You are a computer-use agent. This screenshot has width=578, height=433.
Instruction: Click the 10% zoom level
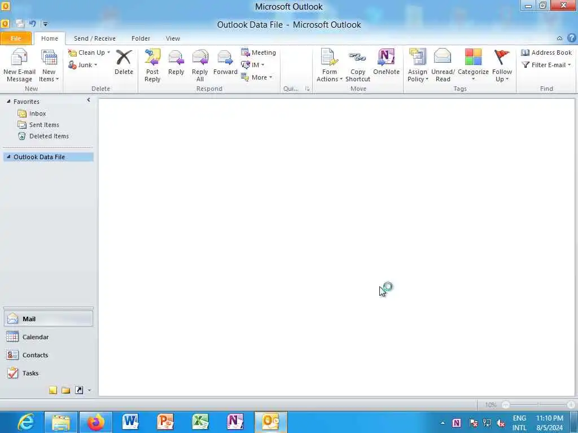491,405
